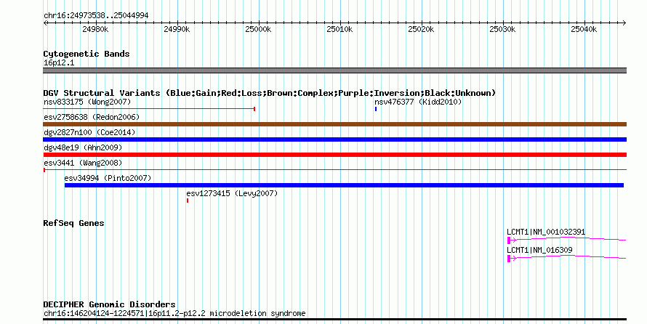Click the esv2758638 (Redon2006) label
Viewport: 647px width, 324px height.
(92, 117)
